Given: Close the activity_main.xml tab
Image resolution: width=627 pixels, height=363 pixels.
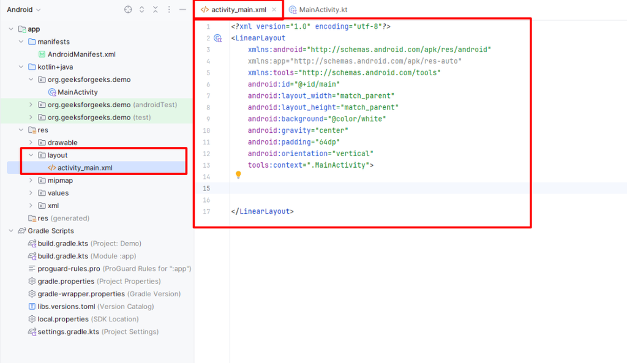Looking at the screenshot, I should (x=274, y=10).
